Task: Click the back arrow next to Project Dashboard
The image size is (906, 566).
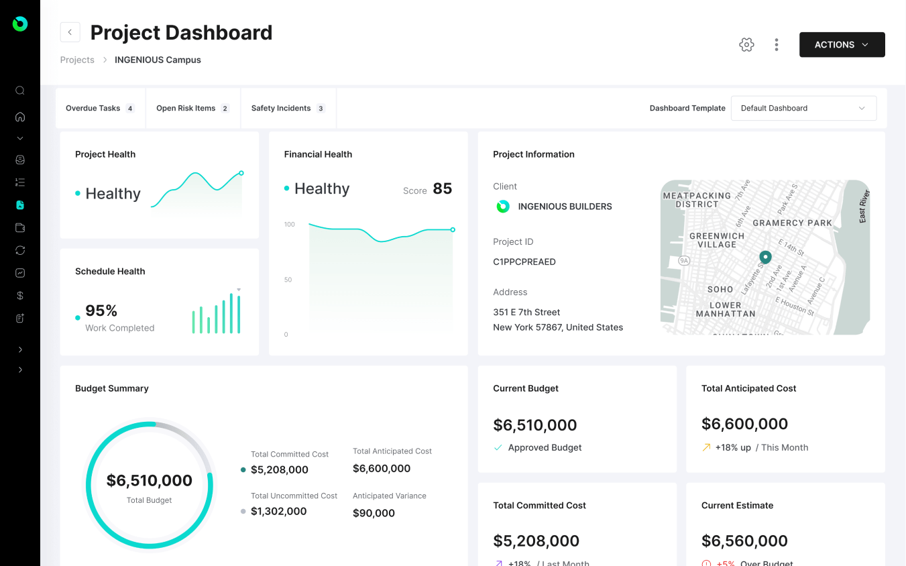Action: click(70, 32)
